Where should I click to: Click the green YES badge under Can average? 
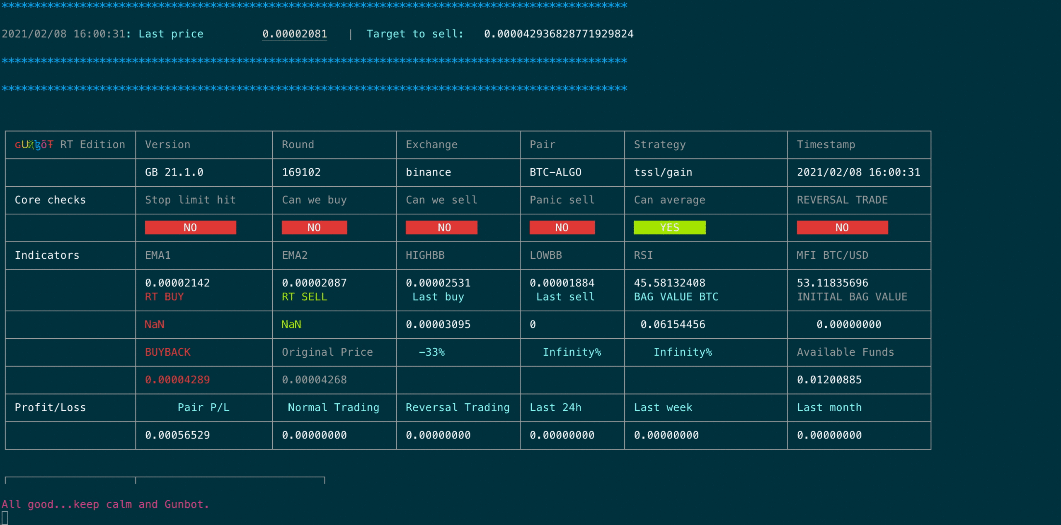pyautogui.click(x=670, y=227)
